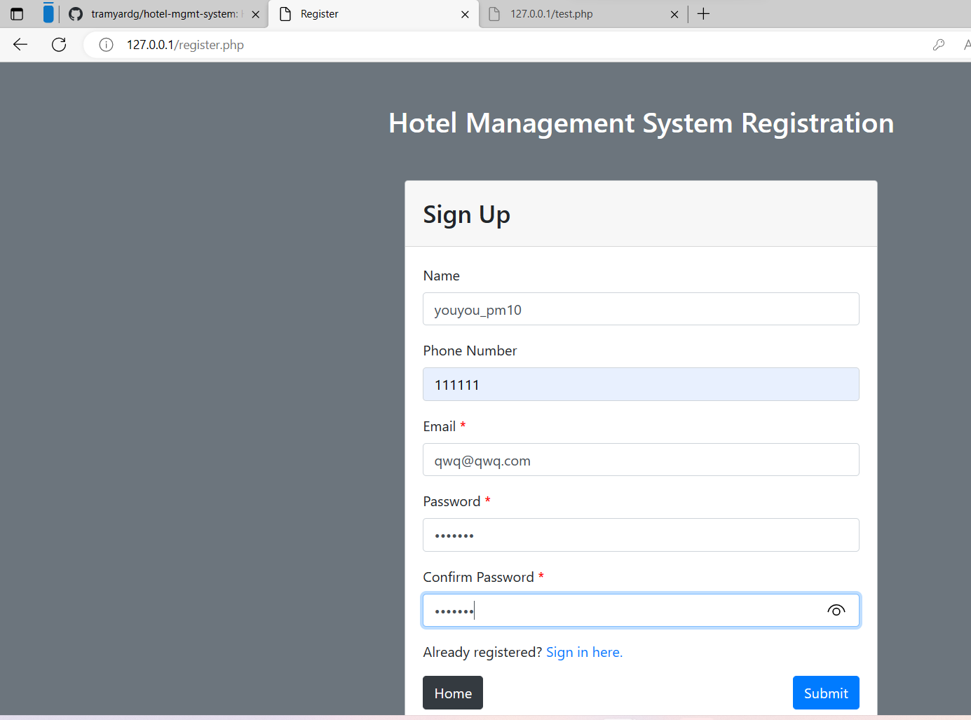
Task: Close the GitHub hotel-mgmt-system tab
Action: [255, 14]
